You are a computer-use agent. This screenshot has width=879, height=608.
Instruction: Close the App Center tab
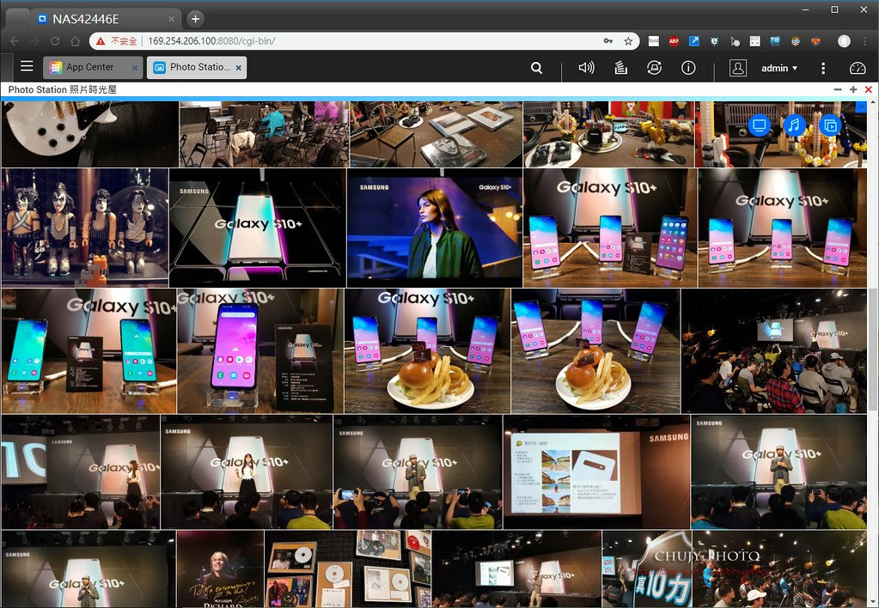(135, 68)
